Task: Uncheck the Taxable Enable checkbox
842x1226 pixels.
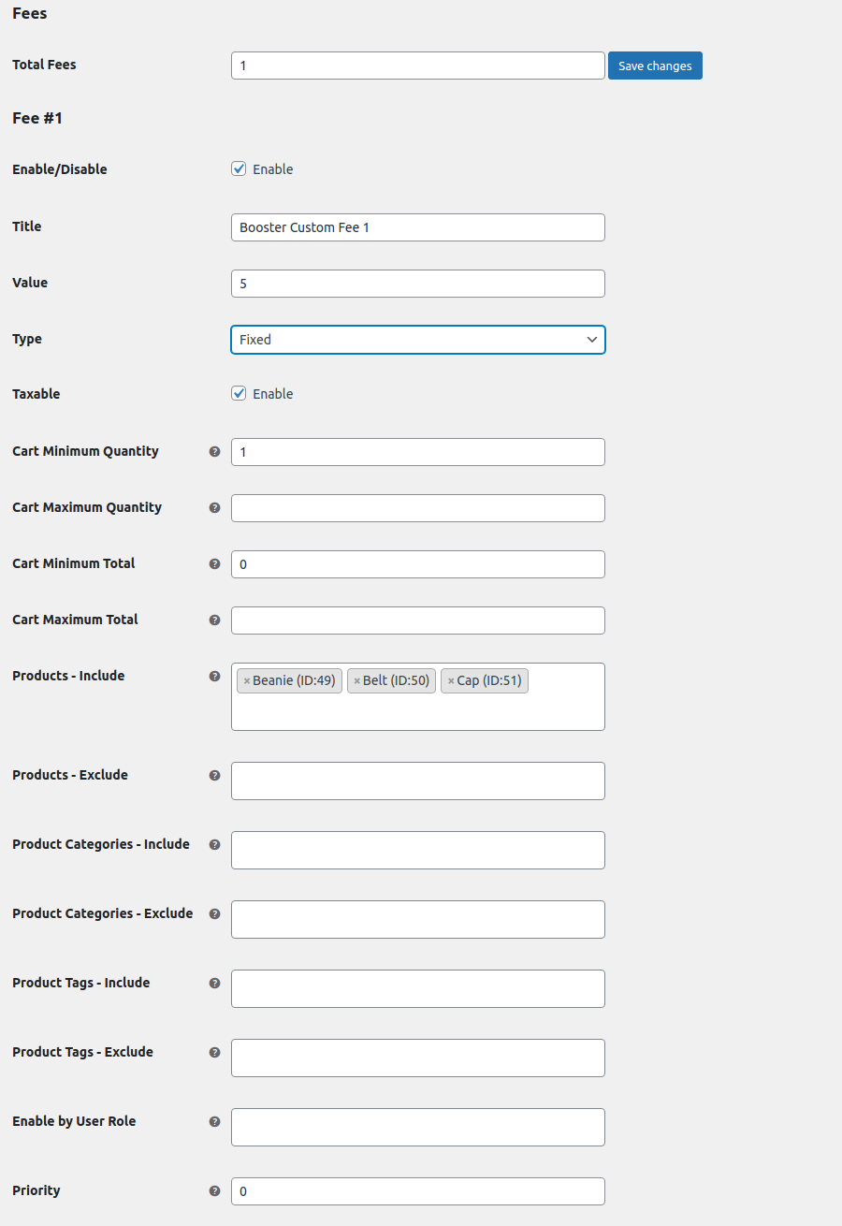Action: pos(239,394)
